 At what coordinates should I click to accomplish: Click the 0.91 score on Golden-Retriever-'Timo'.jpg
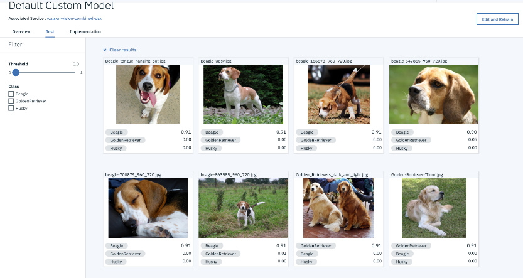pos(472,245)
